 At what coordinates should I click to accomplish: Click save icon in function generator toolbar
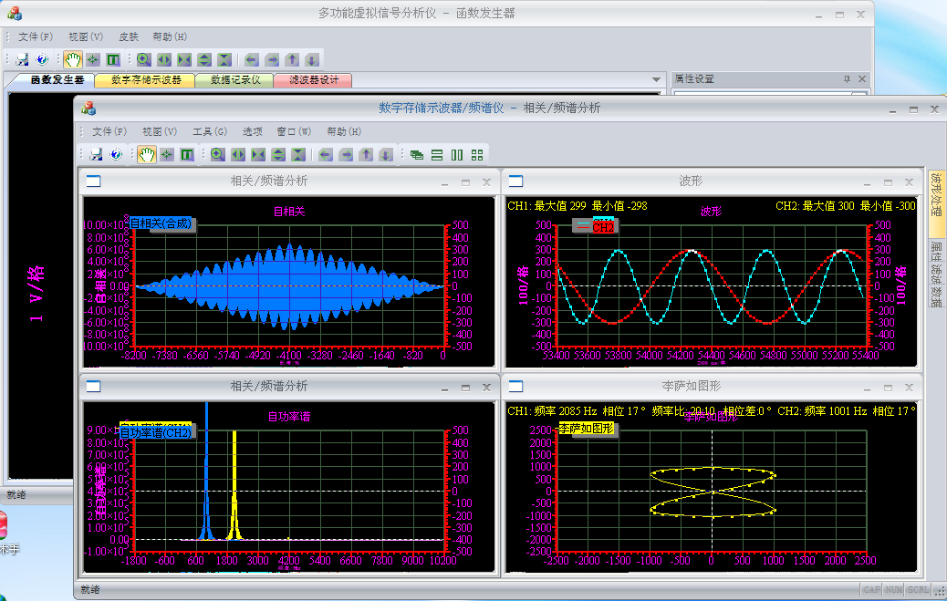tap(22, 59)
